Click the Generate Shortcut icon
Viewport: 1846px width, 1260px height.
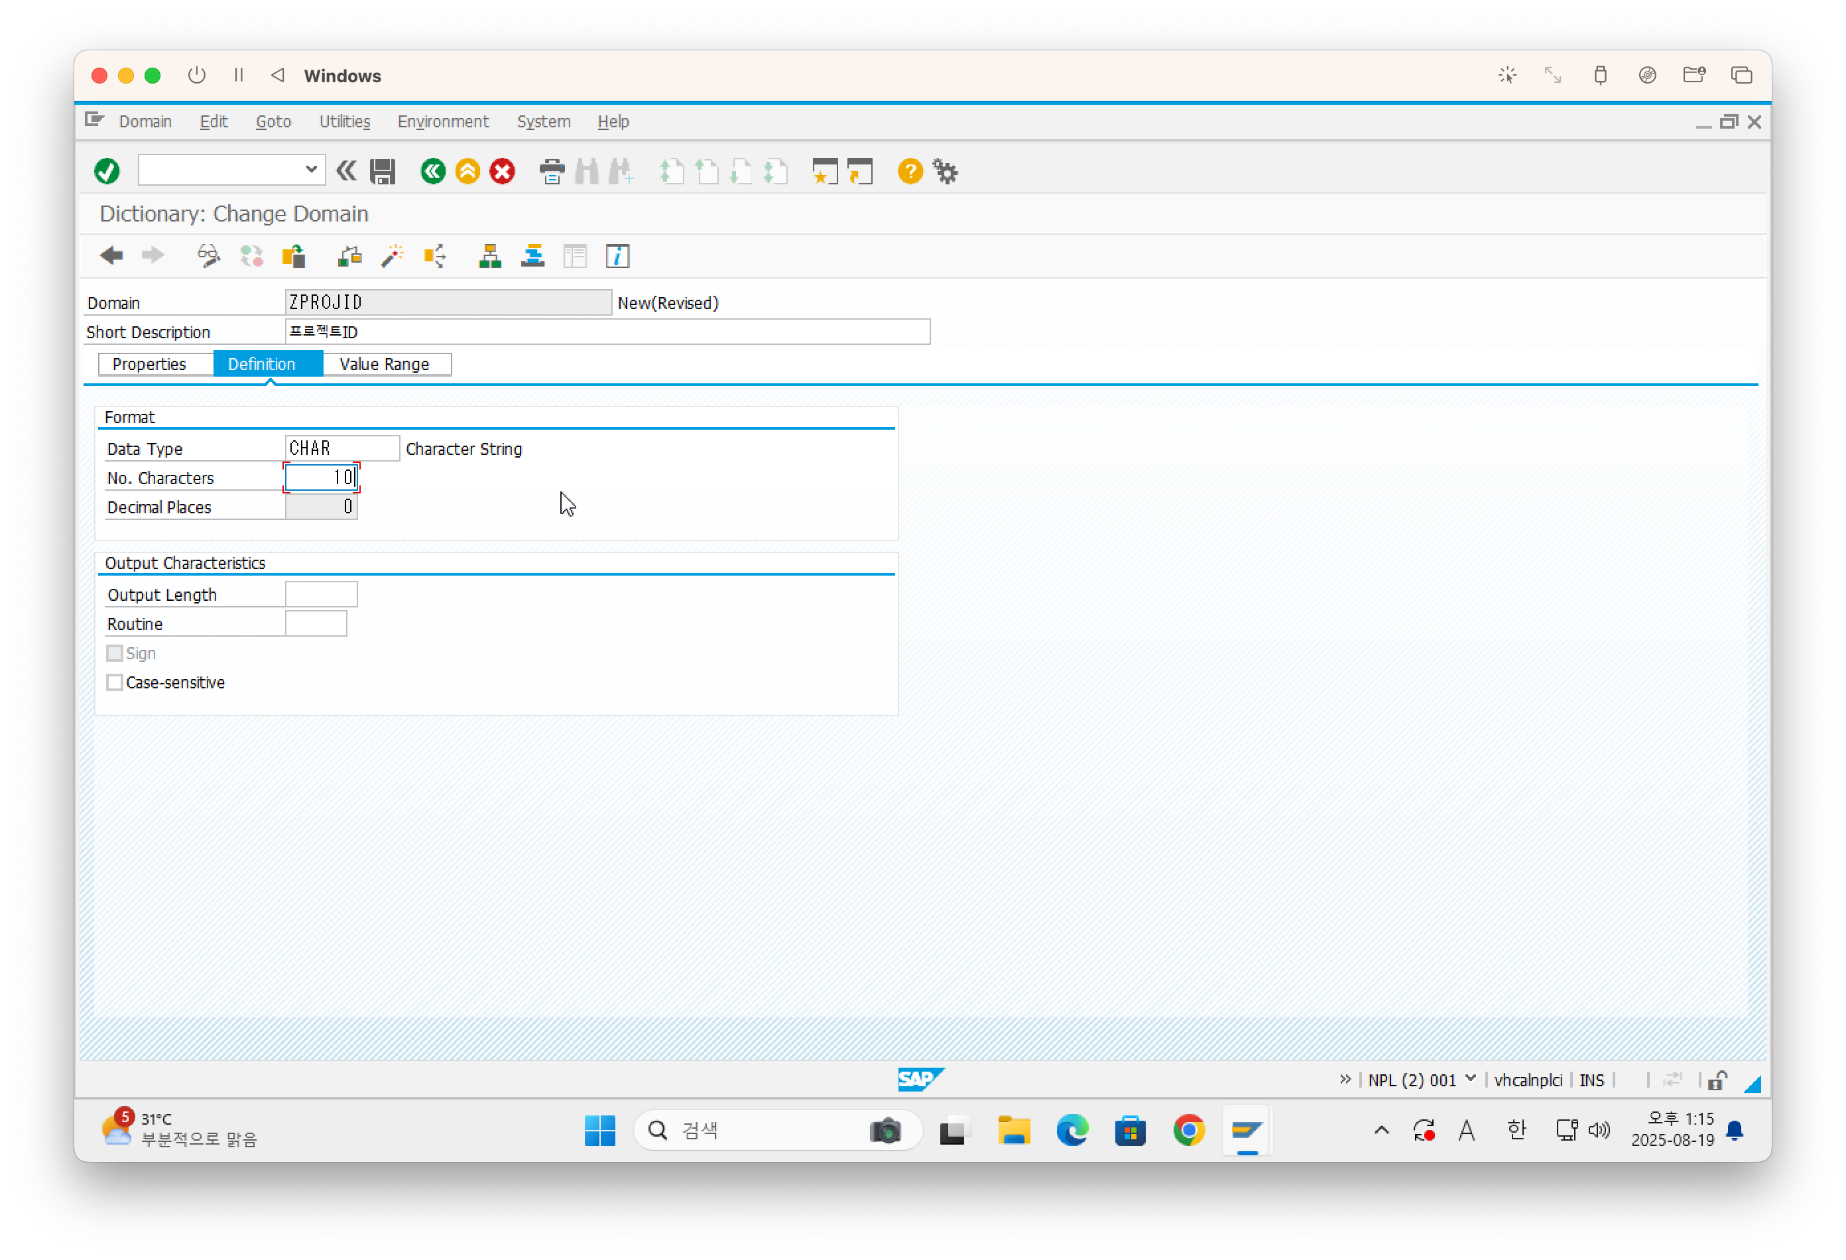(860, 171)
